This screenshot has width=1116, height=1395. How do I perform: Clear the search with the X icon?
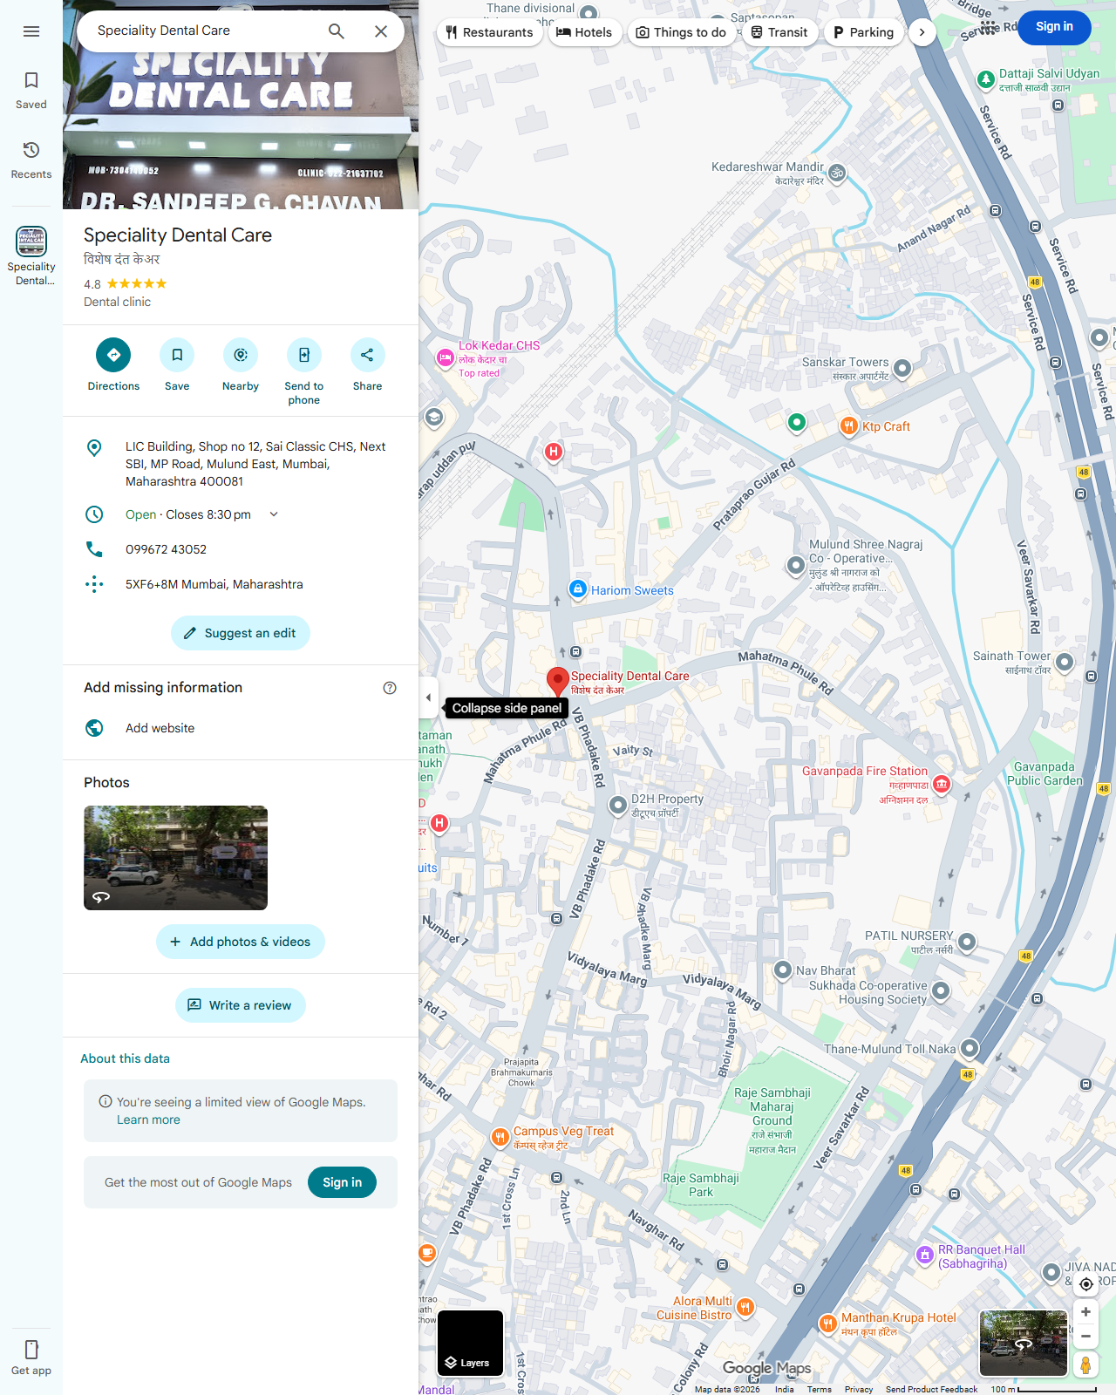tap(381, 31)
